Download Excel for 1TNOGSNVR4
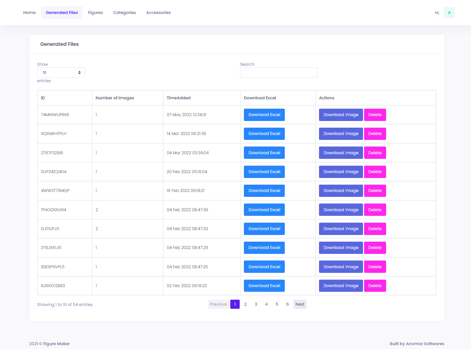471x349 pixels. (264, 210)
